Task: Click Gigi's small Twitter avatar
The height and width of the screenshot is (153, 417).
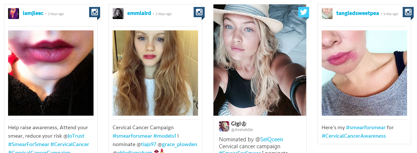Action: click(224, 126)
